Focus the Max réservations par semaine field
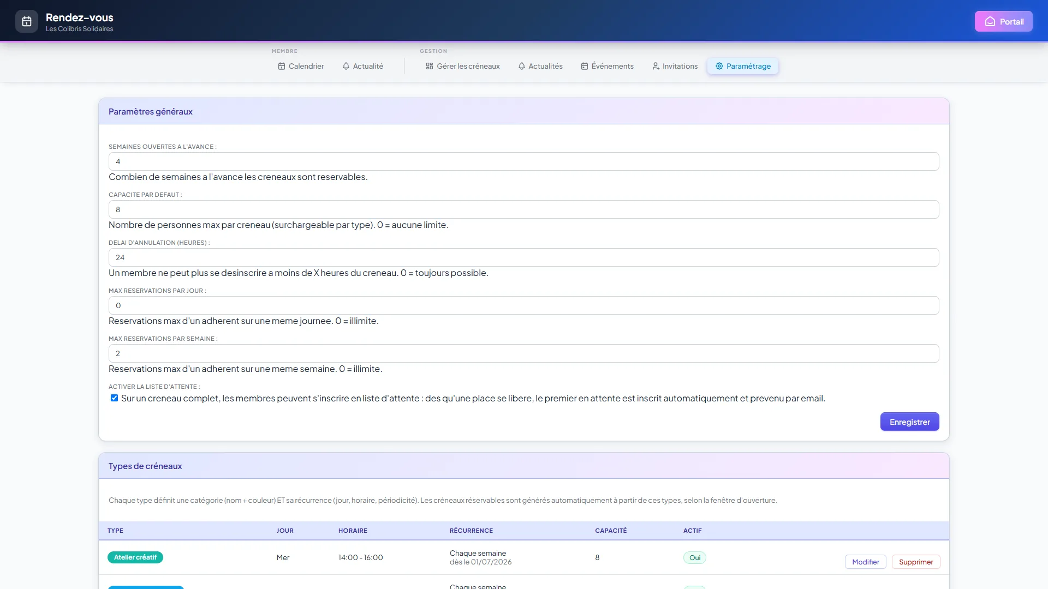This screenshot has height=589, width=1048. coord(523,353)
